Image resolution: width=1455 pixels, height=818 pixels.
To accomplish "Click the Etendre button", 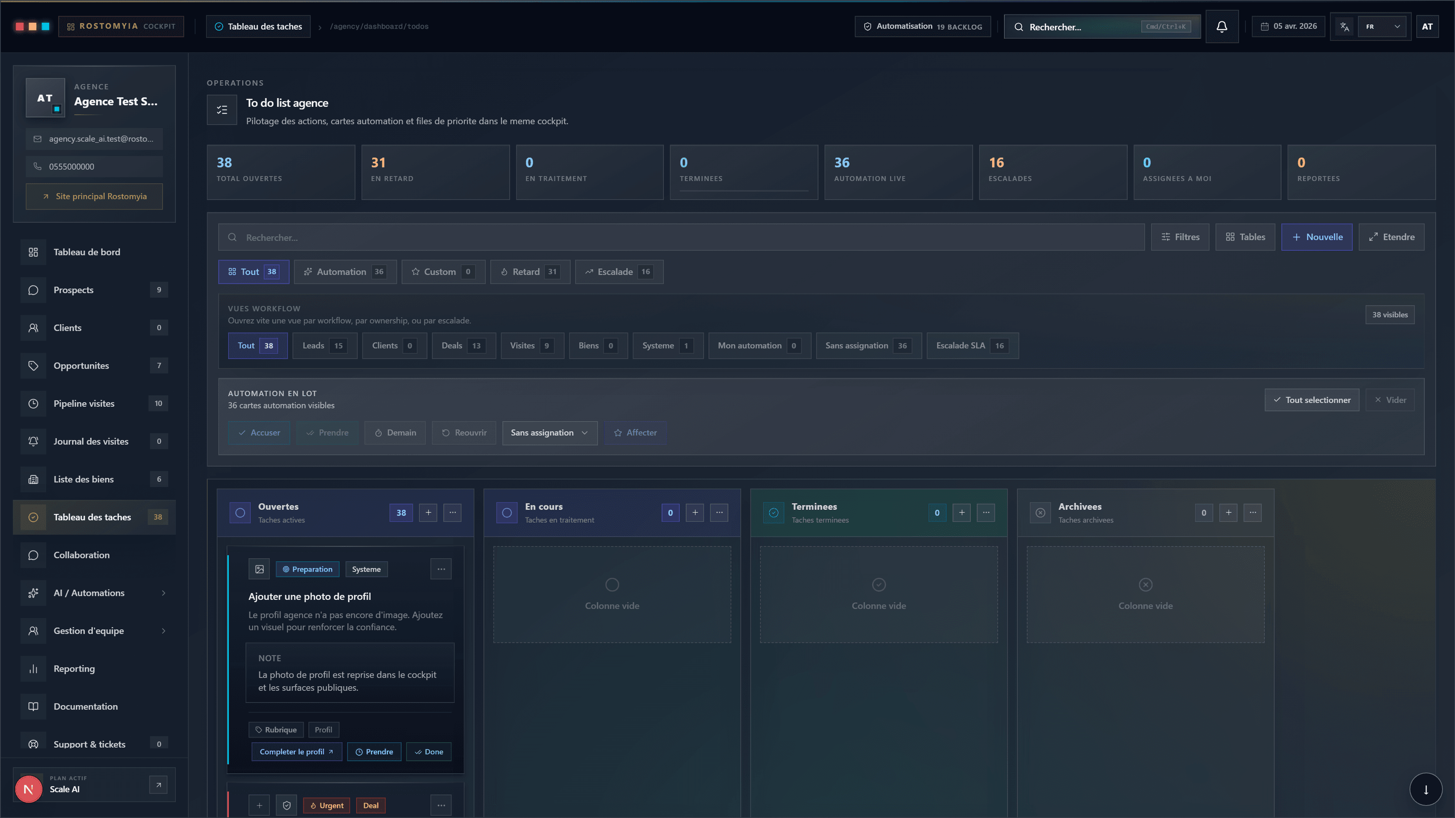I will (x=1391, y=237).
